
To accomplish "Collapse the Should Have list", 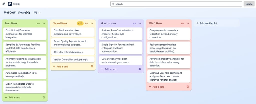I will click(86, 23).
